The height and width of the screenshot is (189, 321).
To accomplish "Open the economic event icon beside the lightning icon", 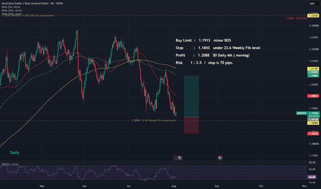I will 180,158.
